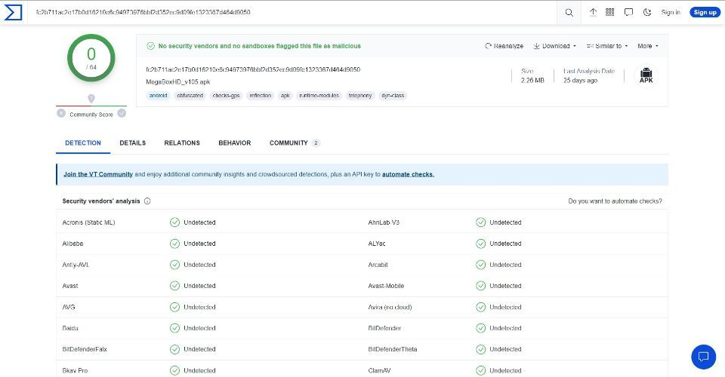Click the Alibaba undetected check icon
The image size is (725, 377).
[x=174, y=244]
